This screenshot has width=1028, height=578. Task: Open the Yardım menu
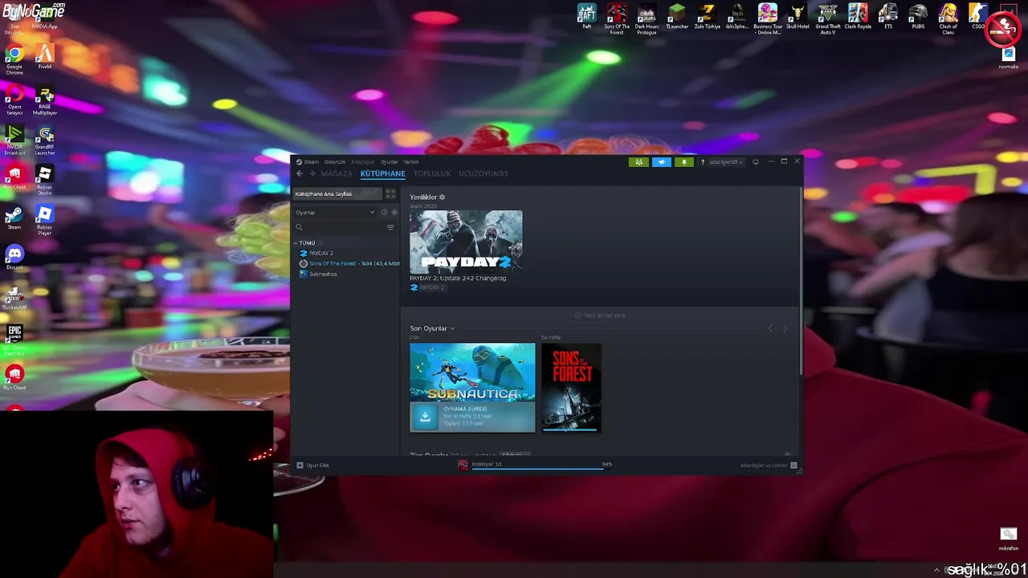411,162
